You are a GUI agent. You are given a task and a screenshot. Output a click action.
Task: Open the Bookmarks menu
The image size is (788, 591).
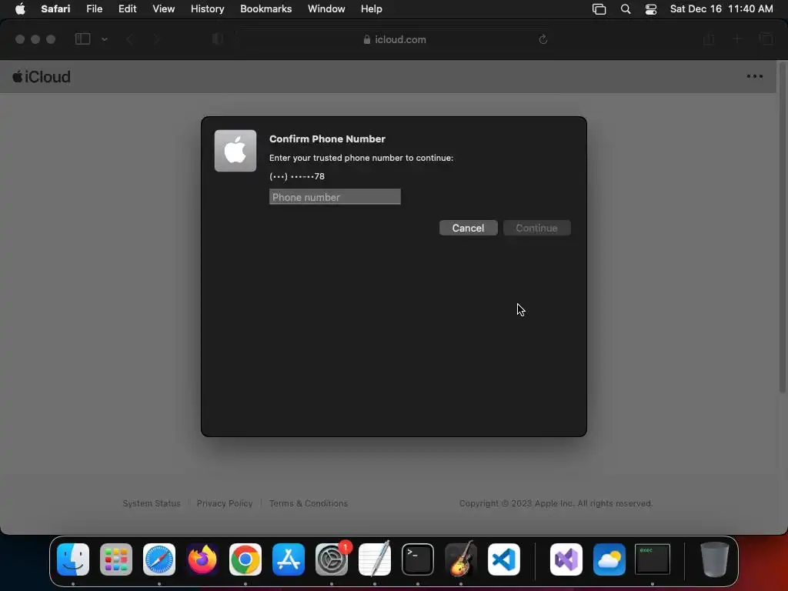(x=265, y=9)
